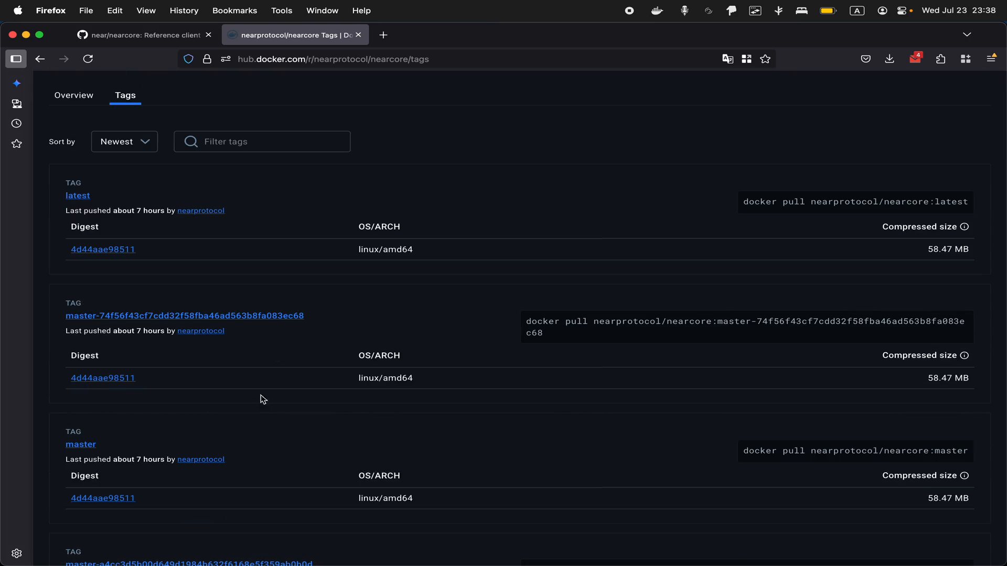This screenshot has height=566, width=1007.
Task: Open the mail icon with 4 notifications
Action: pyautogui.click(x=916, y=59)
